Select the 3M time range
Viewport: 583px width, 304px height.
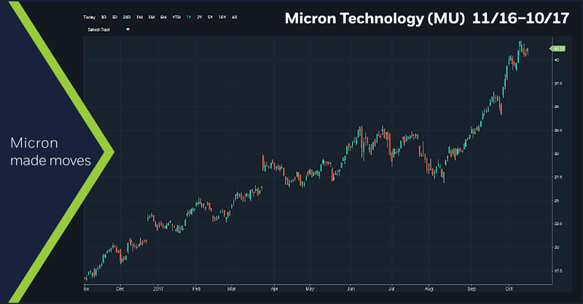[151, 15]
